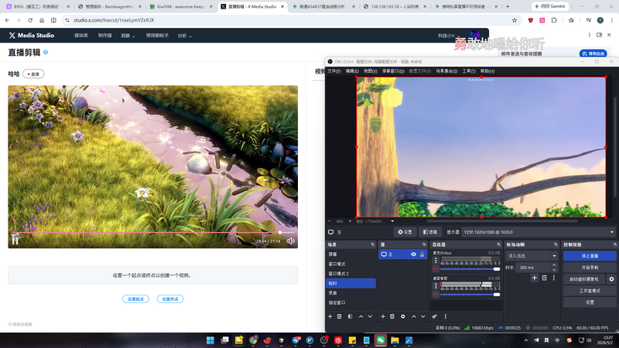
Task: Pop out the 混音器 dock panel
Action: 498,244
